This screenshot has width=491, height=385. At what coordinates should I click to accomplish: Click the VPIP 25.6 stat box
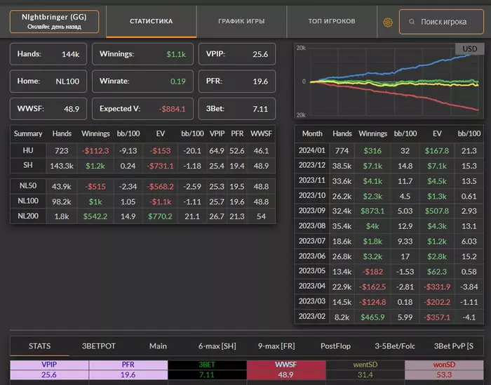(x=237, y=54)
